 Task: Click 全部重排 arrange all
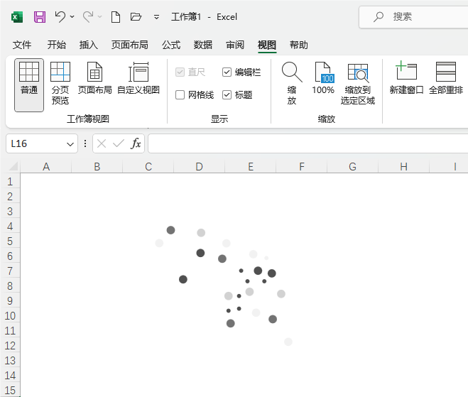446,78
